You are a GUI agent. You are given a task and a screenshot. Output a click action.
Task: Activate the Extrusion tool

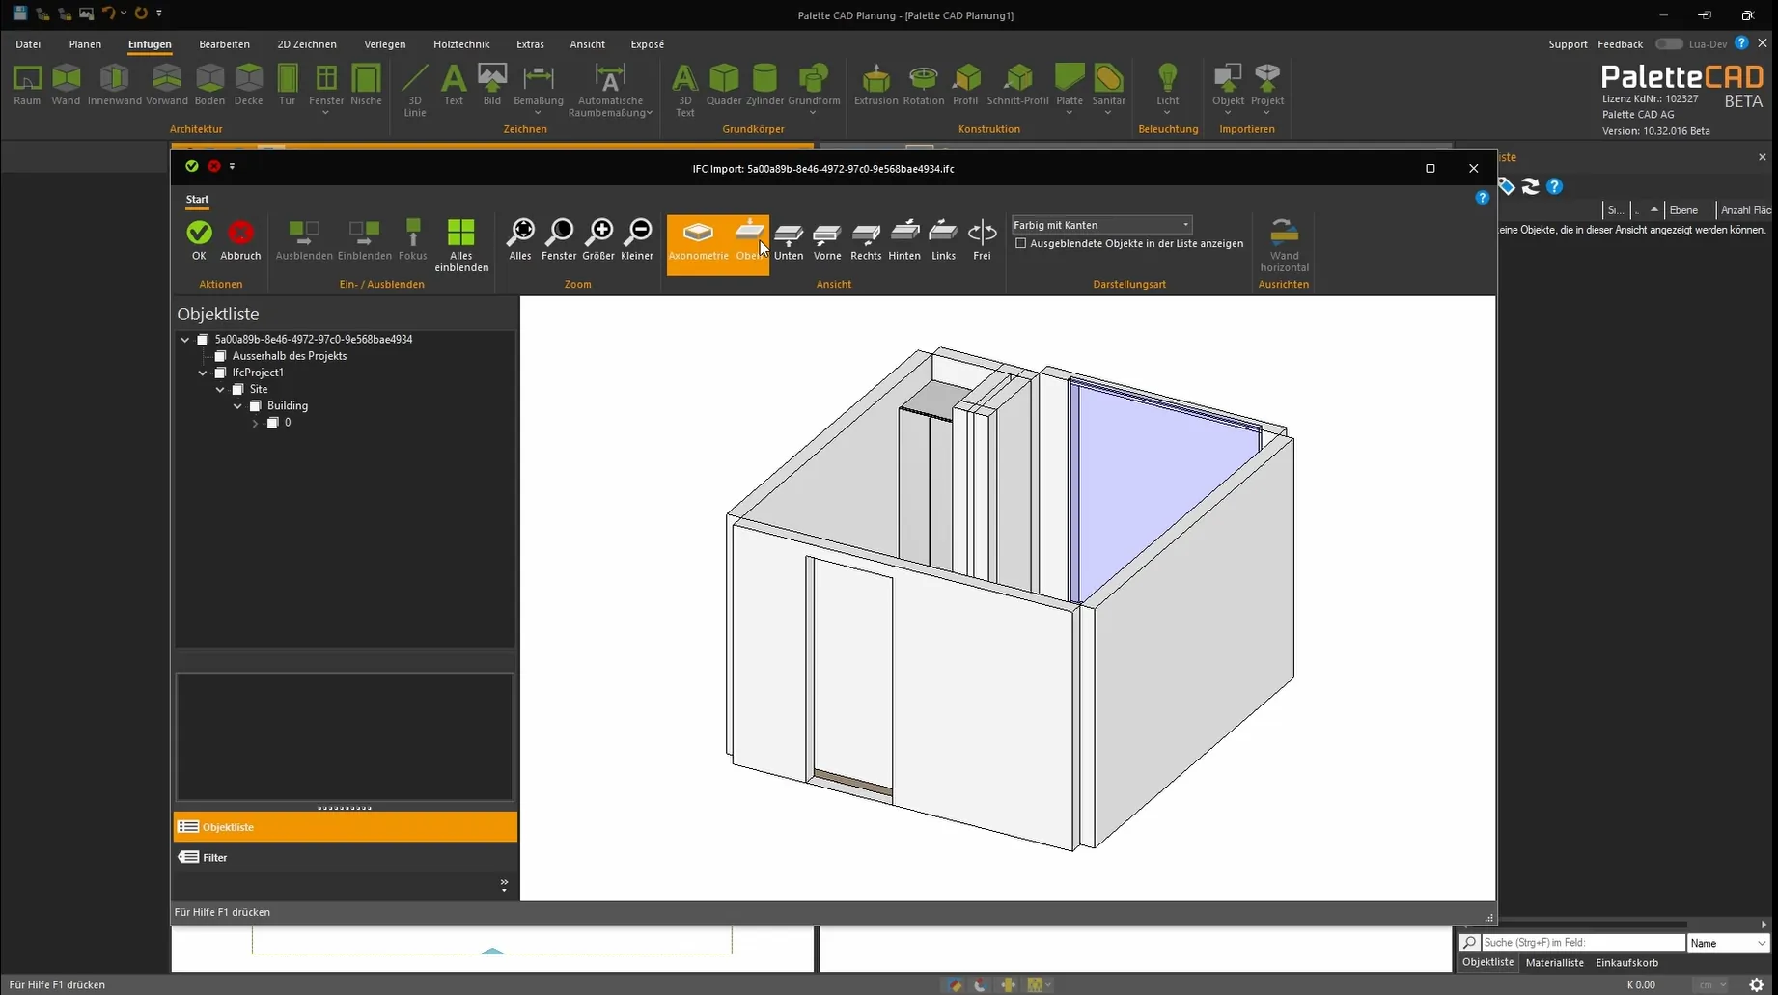coord(875,87)
